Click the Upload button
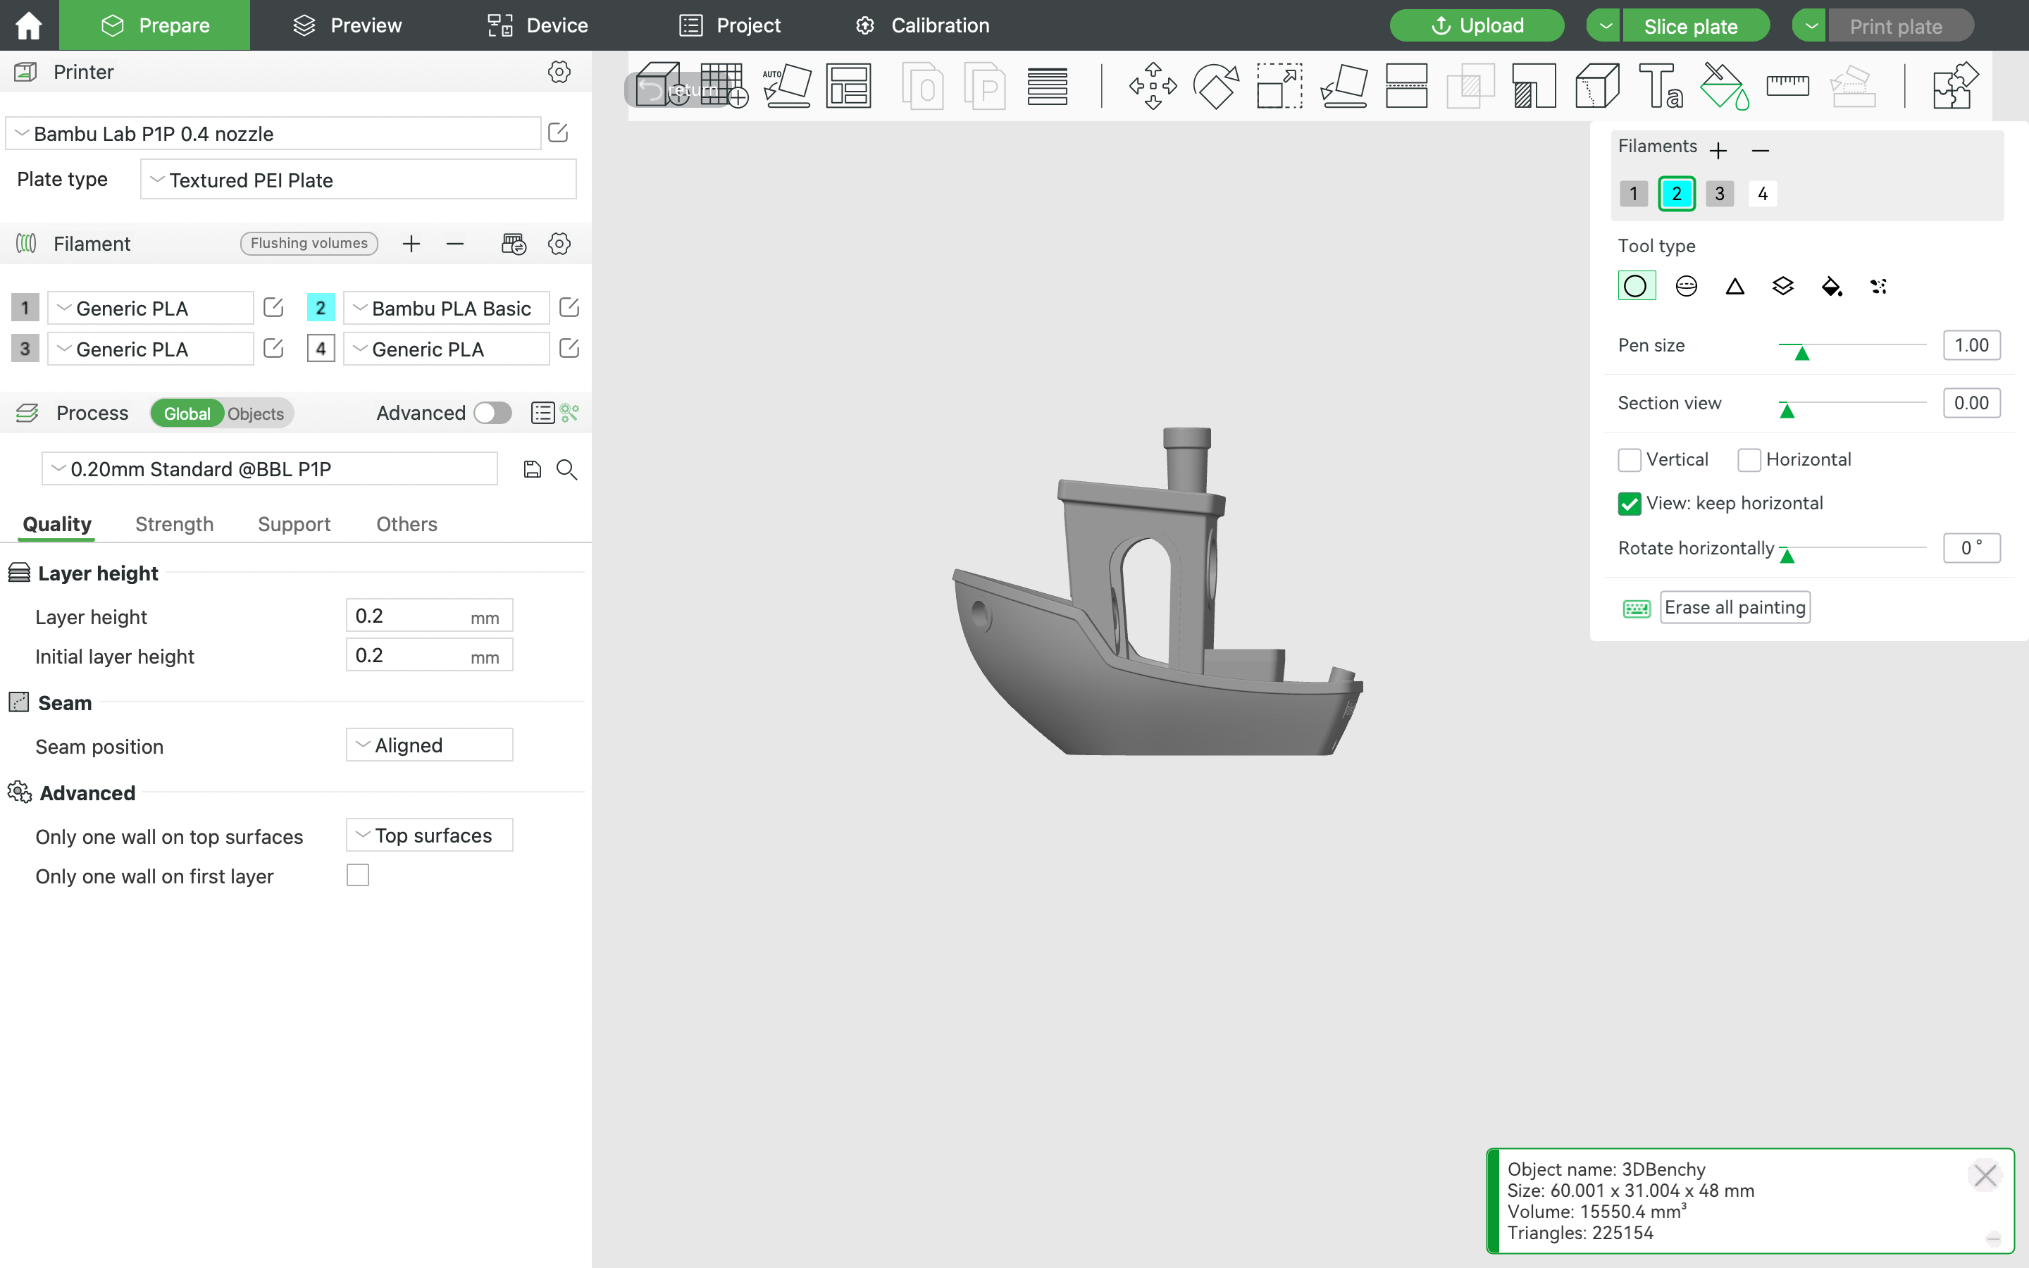This screenshot has width=2029, height=1268. coord(1477,25)
